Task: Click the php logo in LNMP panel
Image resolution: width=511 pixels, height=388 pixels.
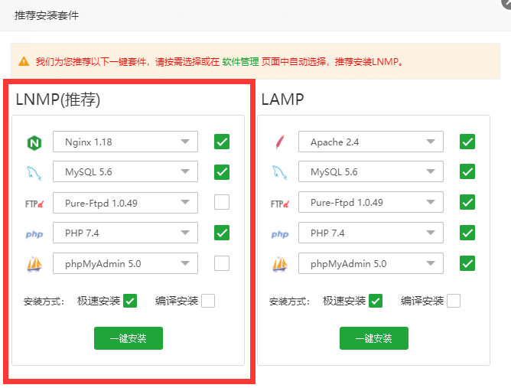Action: [x=34, y=234]
